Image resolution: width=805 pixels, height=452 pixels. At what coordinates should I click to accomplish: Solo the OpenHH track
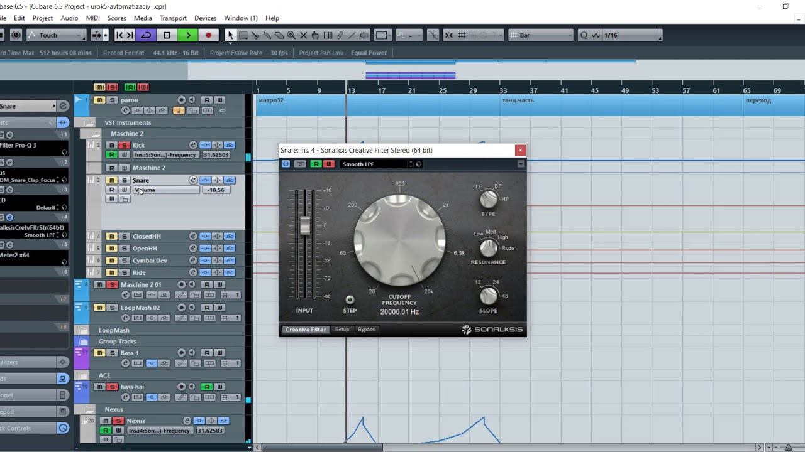(x=124, y=248)
